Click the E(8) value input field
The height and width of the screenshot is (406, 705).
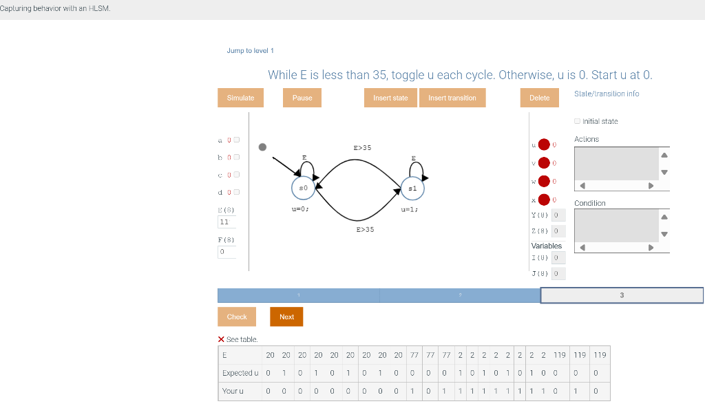tap(227, 222)
